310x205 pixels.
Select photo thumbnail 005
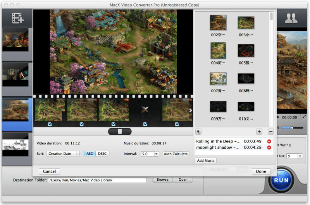click(x=246, y=51)
